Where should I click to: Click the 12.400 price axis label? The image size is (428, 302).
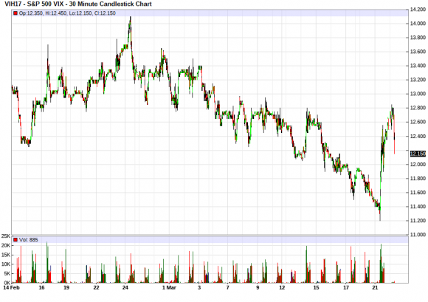[x=418, y=137]
